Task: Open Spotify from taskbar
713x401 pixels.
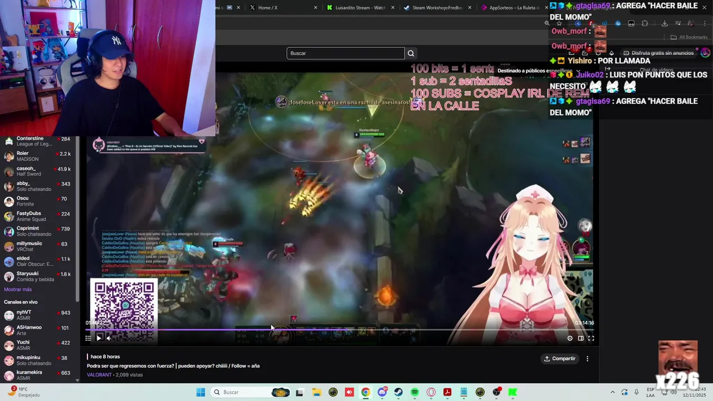Action: pyautogui.click(x=414, y=392)
